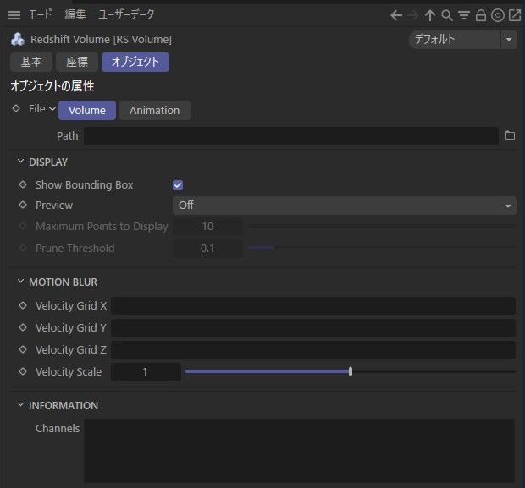Expand the File chevron

pos(52,109)
